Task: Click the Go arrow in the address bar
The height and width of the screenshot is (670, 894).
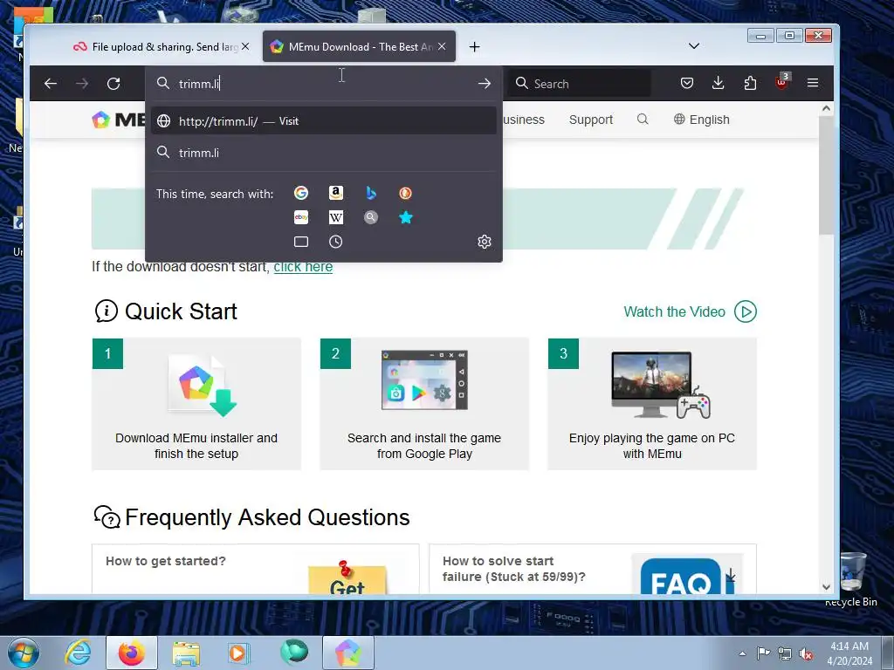Action: 484,83
